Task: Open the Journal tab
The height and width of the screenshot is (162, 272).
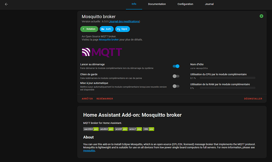Action: coord(209,4)
